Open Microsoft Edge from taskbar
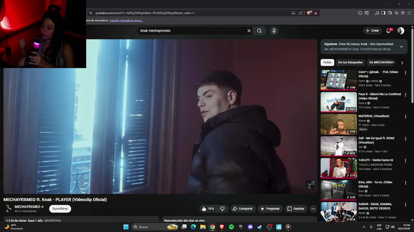The image size is (414, 232). (193, 227)
